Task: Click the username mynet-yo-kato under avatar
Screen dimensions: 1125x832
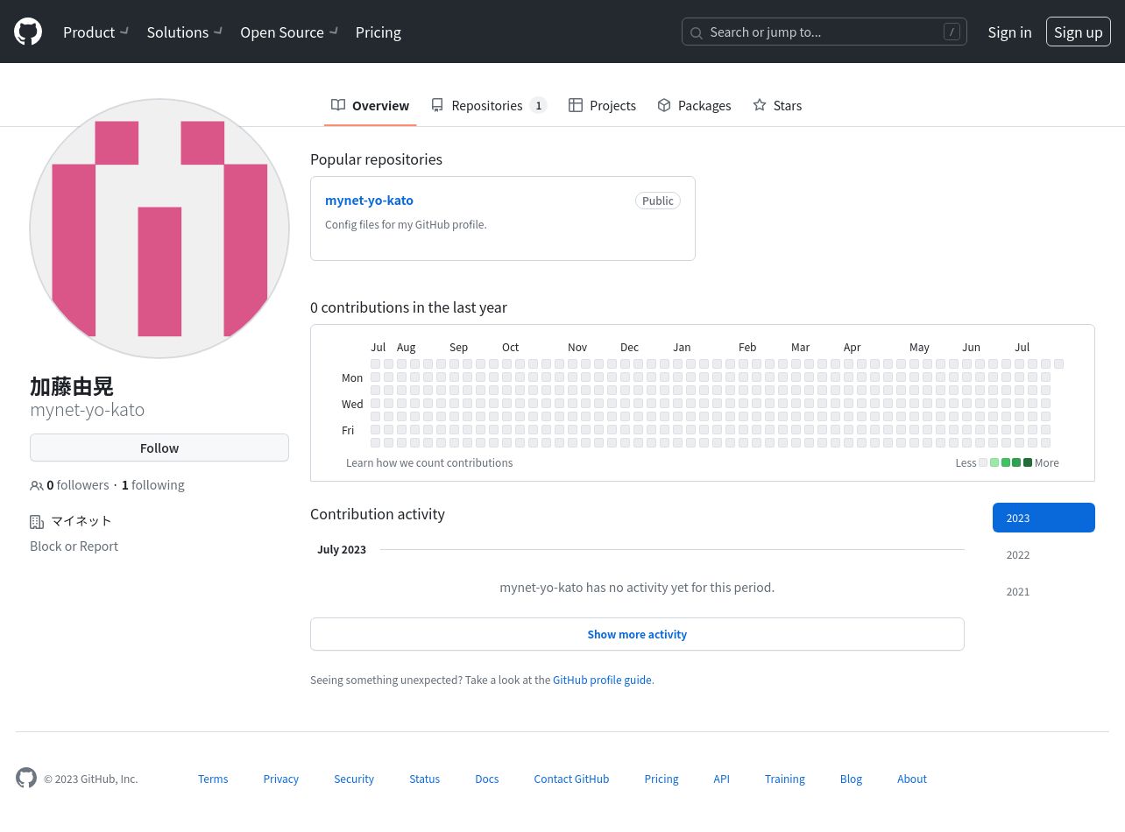Action: coord(87,409)
